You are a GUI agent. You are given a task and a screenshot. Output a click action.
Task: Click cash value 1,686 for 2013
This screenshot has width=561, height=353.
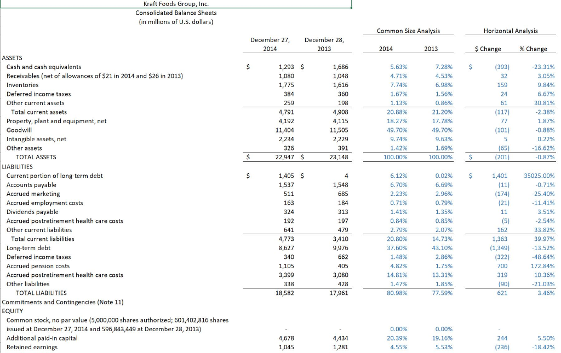[340, 67]
